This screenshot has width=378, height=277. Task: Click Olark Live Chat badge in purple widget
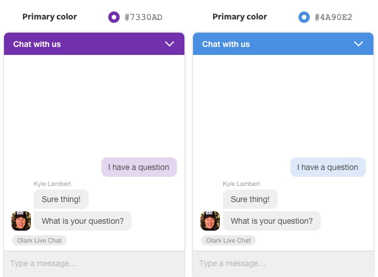pyautogui.click(x=39, y=240)
